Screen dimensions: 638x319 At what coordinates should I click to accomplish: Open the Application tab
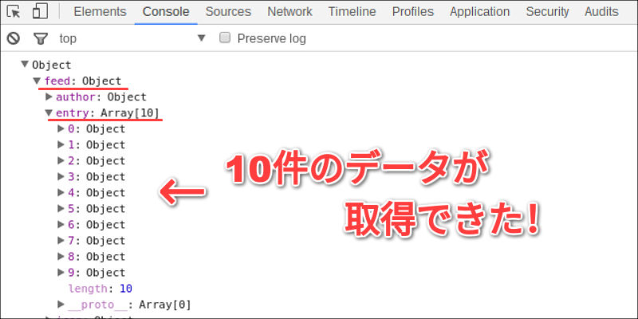[x=480, y=12]
